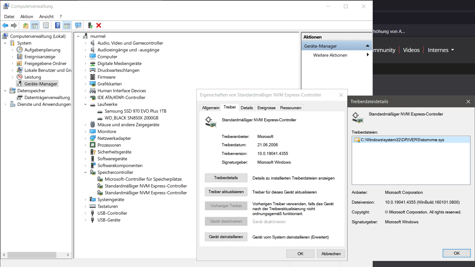Click the stornvme.sys driver file icon
Viewport: 475px width, 267px height.
tap(357, 140)
